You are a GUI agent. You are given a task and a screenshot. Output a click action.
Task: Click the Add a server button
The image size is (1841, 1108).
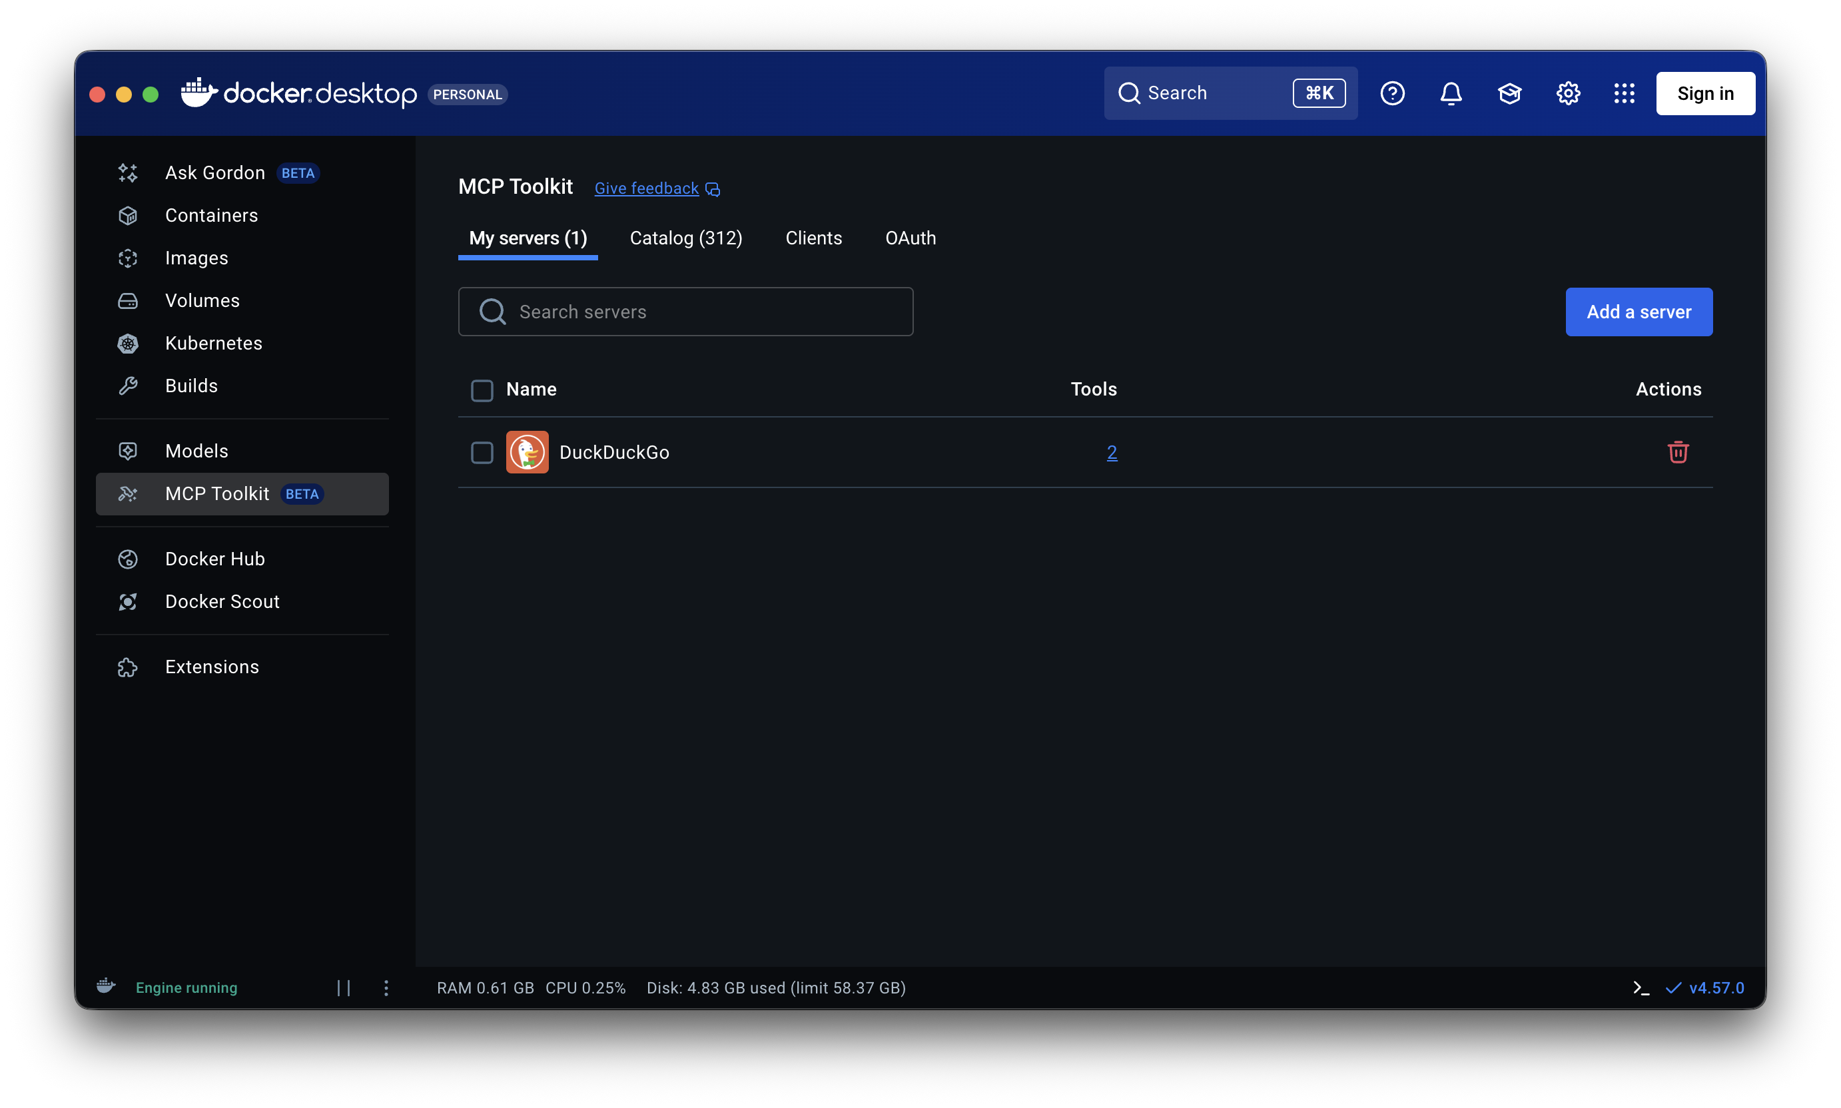pos(1639,312)
